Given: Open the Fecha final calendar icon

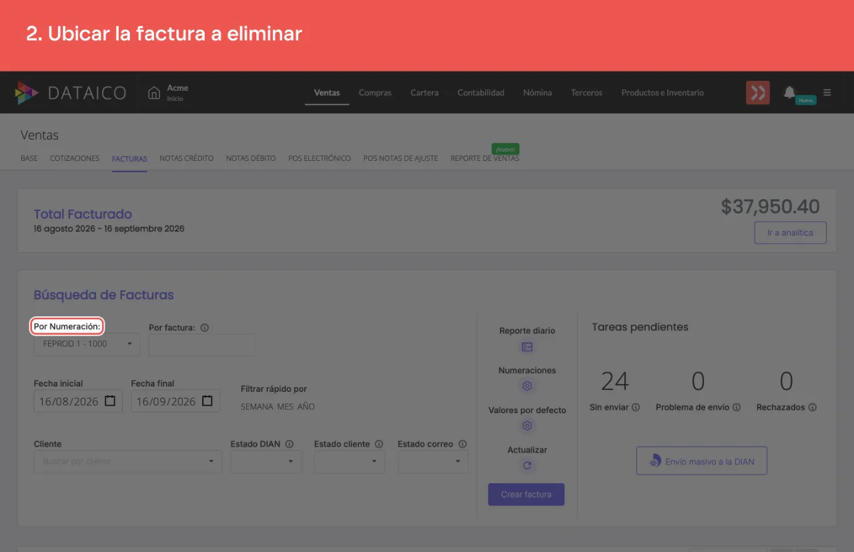Looking at the screenshot, I should tap(207, 401).
